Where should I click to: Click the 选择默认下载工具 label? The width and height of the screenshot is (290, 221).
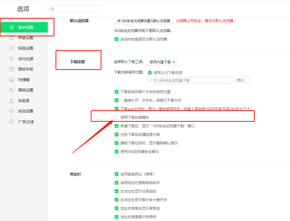129,62
